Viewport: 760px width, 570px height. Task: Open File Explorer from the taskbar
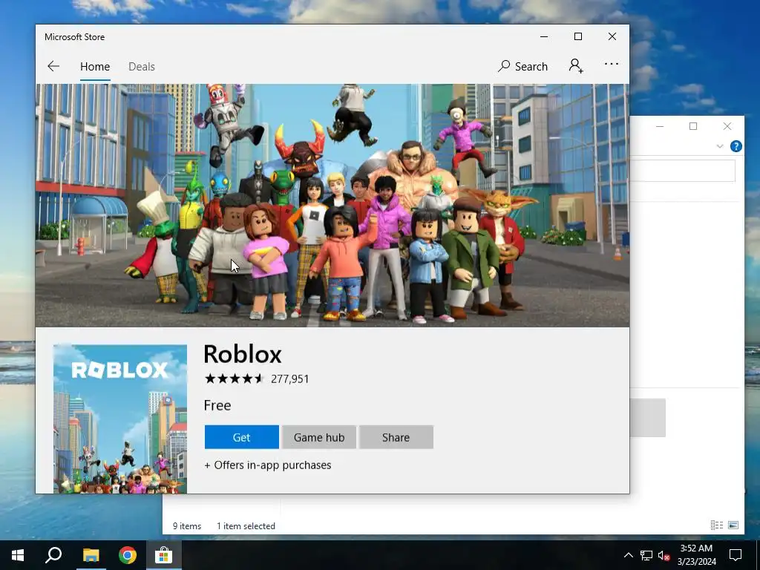coord(91,555)
